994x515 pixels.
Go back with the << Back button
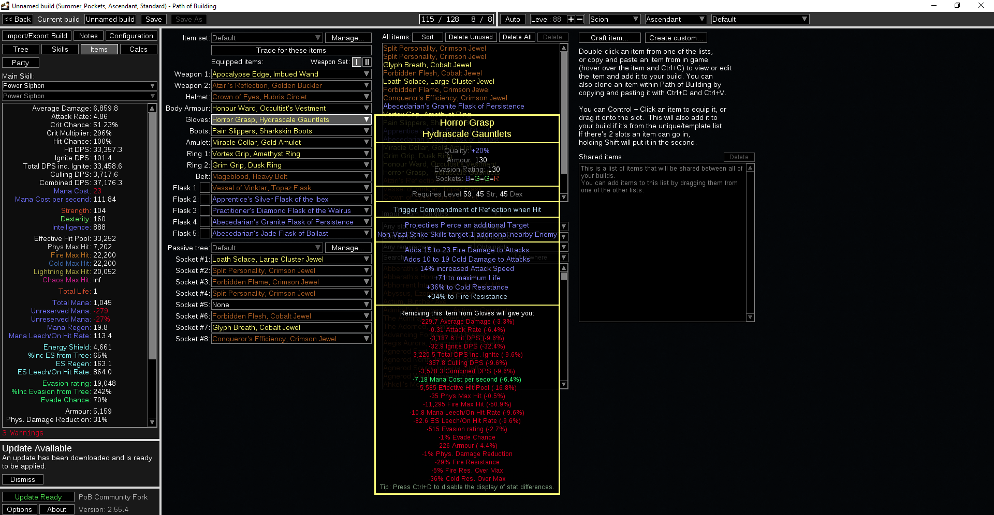point(18,19)
